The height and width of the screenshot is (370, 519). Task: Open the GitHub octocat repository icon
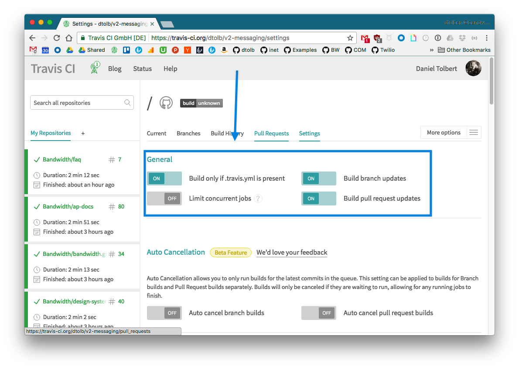[x=166, y=103]
